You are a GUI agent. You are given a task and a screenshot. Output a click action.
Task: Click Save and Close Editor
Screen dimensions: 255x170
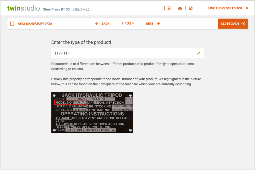(x=225, y=8)
